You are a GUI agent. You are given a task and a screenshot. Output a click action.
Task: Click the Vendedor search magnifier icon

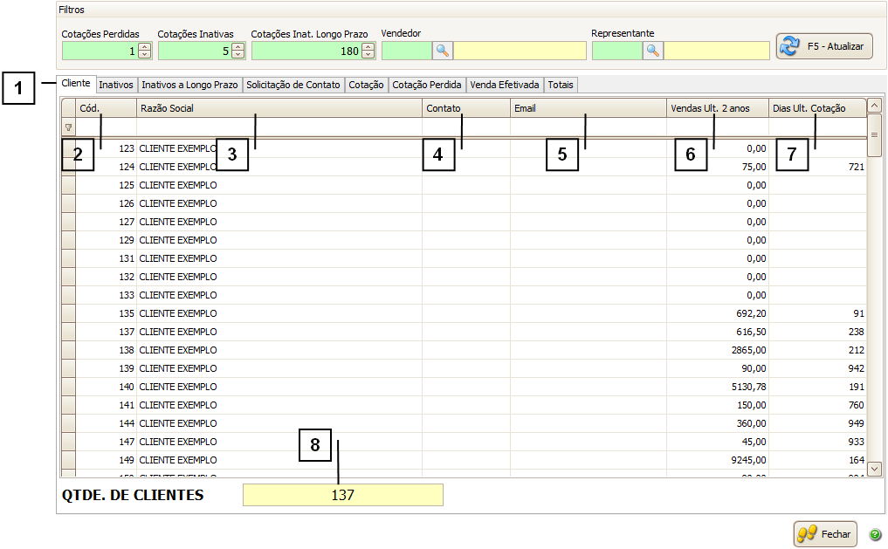point(443,51)
